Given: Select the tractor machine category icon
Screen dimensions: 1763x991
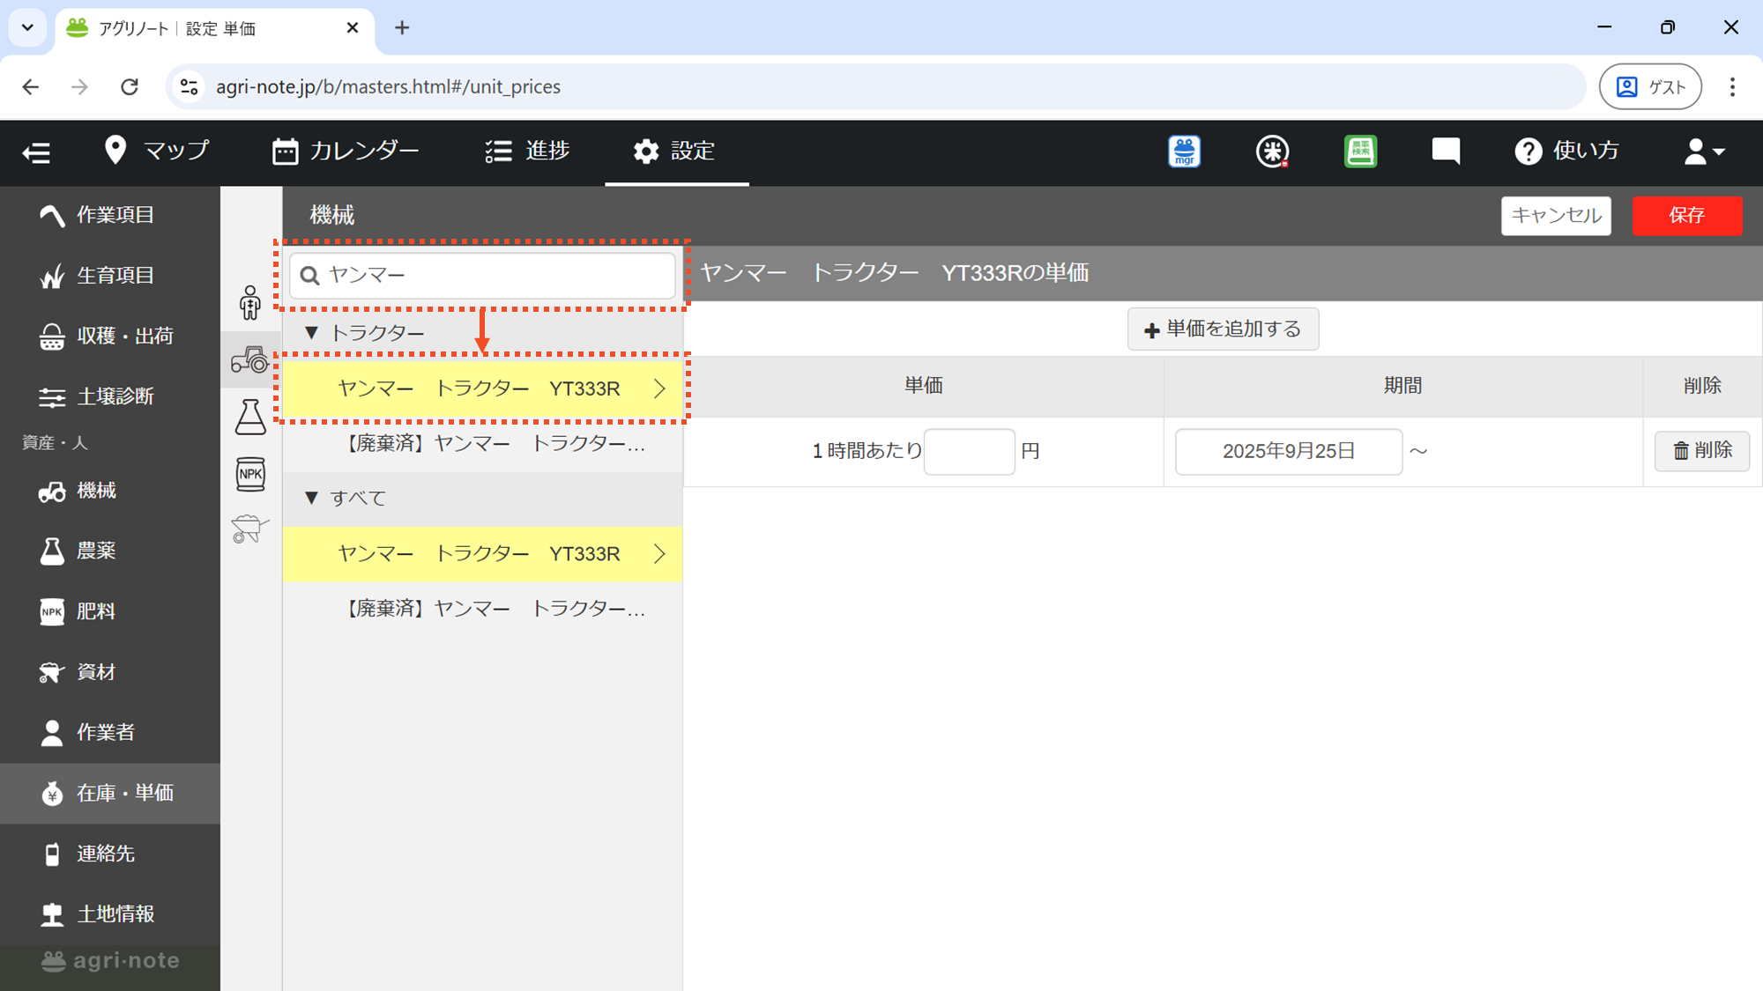Looking at the screenshot, I should [x=250, y=359].
